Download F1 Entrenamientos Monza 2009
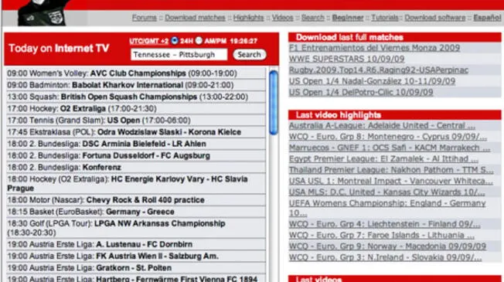 [374, 48]
